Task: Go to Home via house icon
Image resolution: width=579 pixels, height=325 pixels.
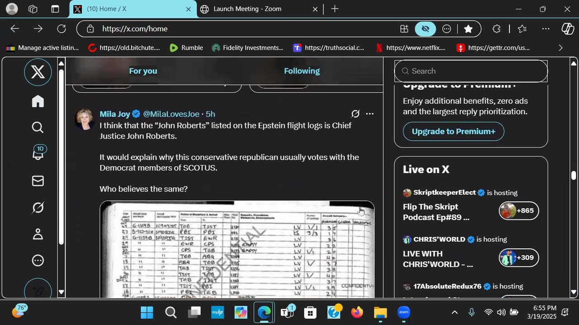Action: [x=38, y=101]
